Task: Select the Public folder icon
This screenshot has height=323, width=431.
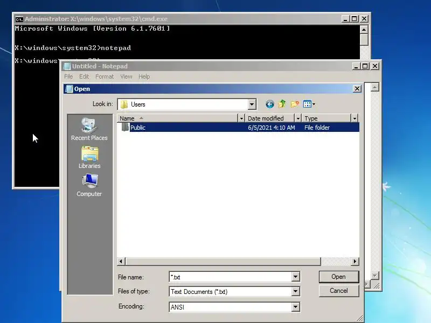Action: (x=125, y=127)
